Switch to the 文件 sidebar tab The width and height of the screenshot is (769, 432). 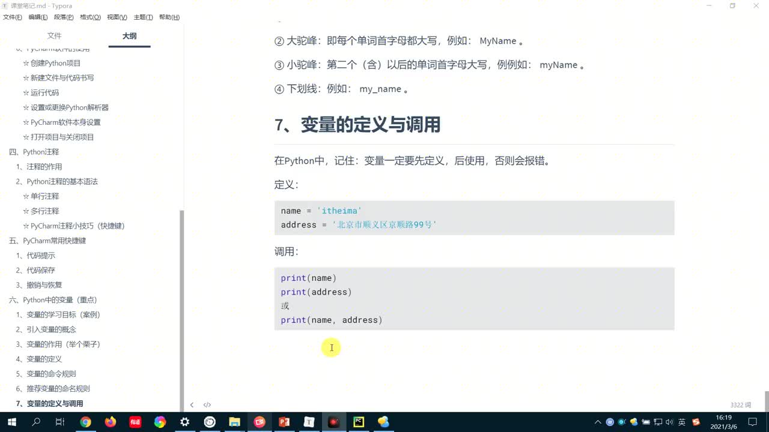point(55,36)
